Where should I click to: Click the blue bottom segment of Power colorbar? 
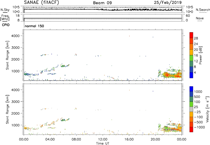point(191,75)
